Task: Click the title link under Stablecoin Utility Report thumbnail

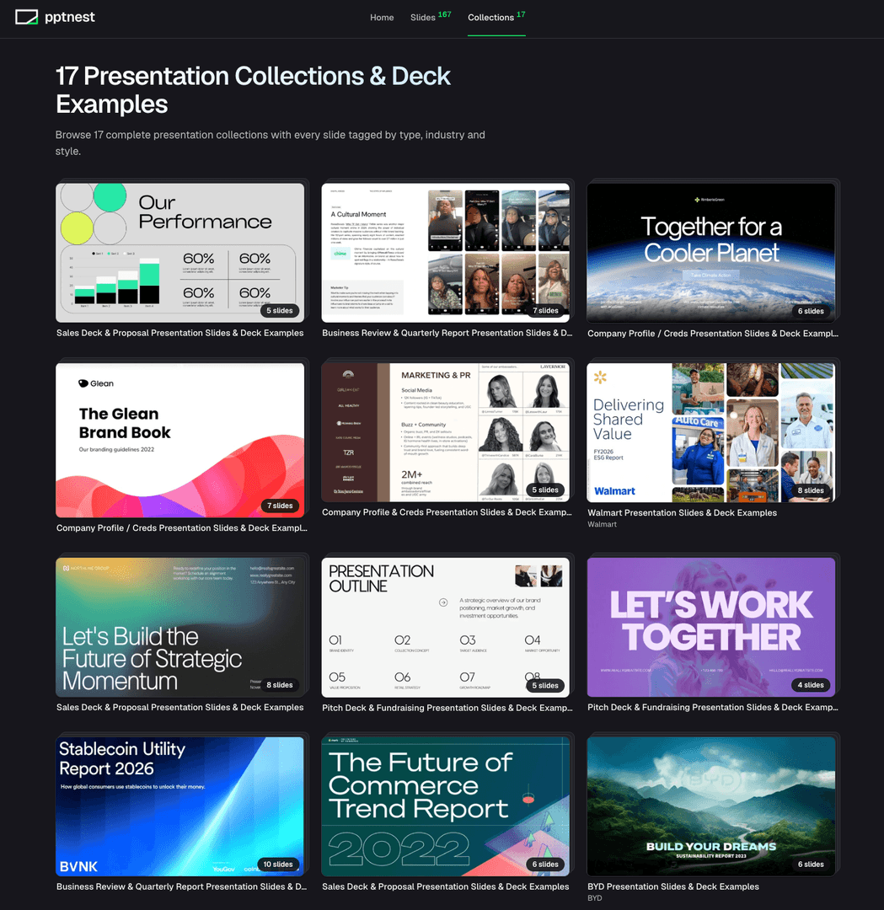Action: tap(182, 886)
